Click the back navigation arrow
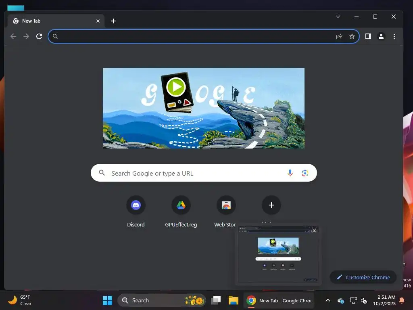This screenshot has height=310, width=413. click(13, 36)
